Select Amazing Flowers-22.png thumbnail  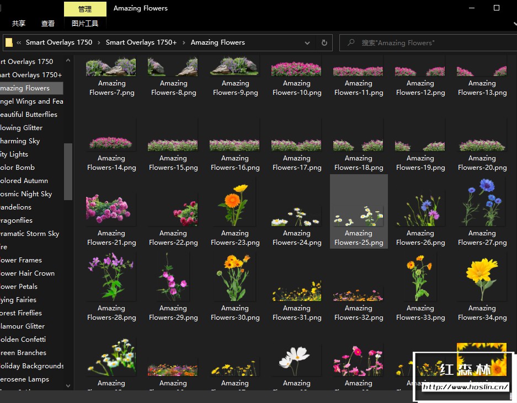pyautogui.click(x=185, y=213)
